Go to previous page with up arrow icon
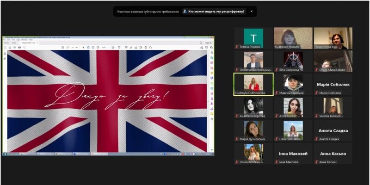 click(x=63, y=48)
